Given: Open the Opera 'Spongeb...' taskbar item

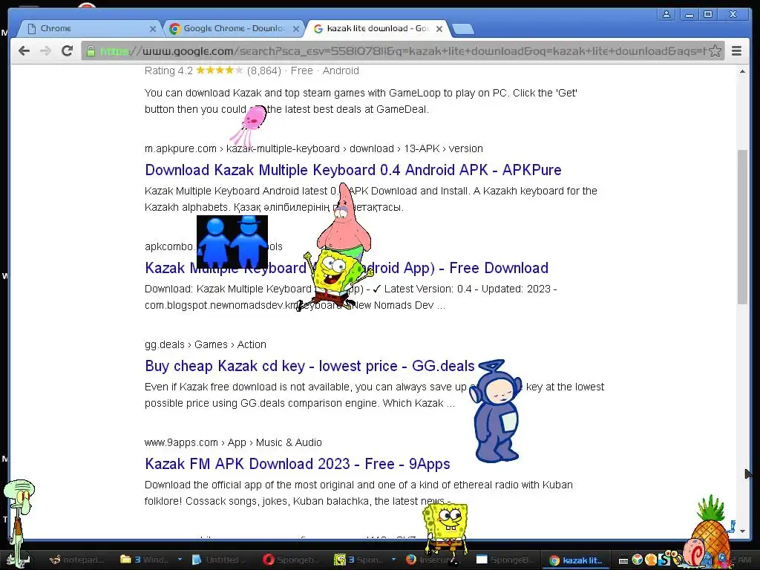Looking at the screenshot, I should (x=291, y=560).
